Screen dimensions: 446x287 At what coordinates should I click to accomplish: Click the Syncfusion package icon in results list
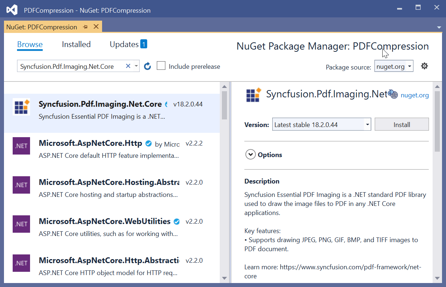(x=21, y=107)
